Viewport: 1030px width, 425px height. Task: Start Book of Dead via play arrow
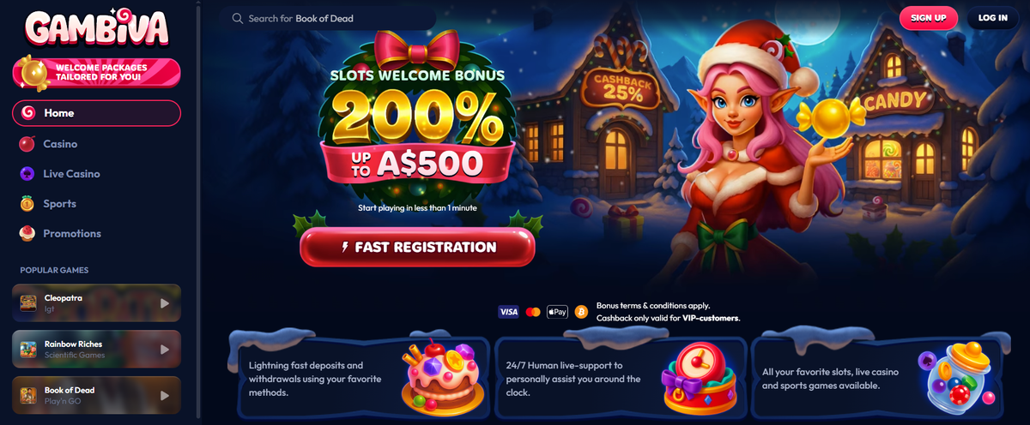click(x=165, y=395)
